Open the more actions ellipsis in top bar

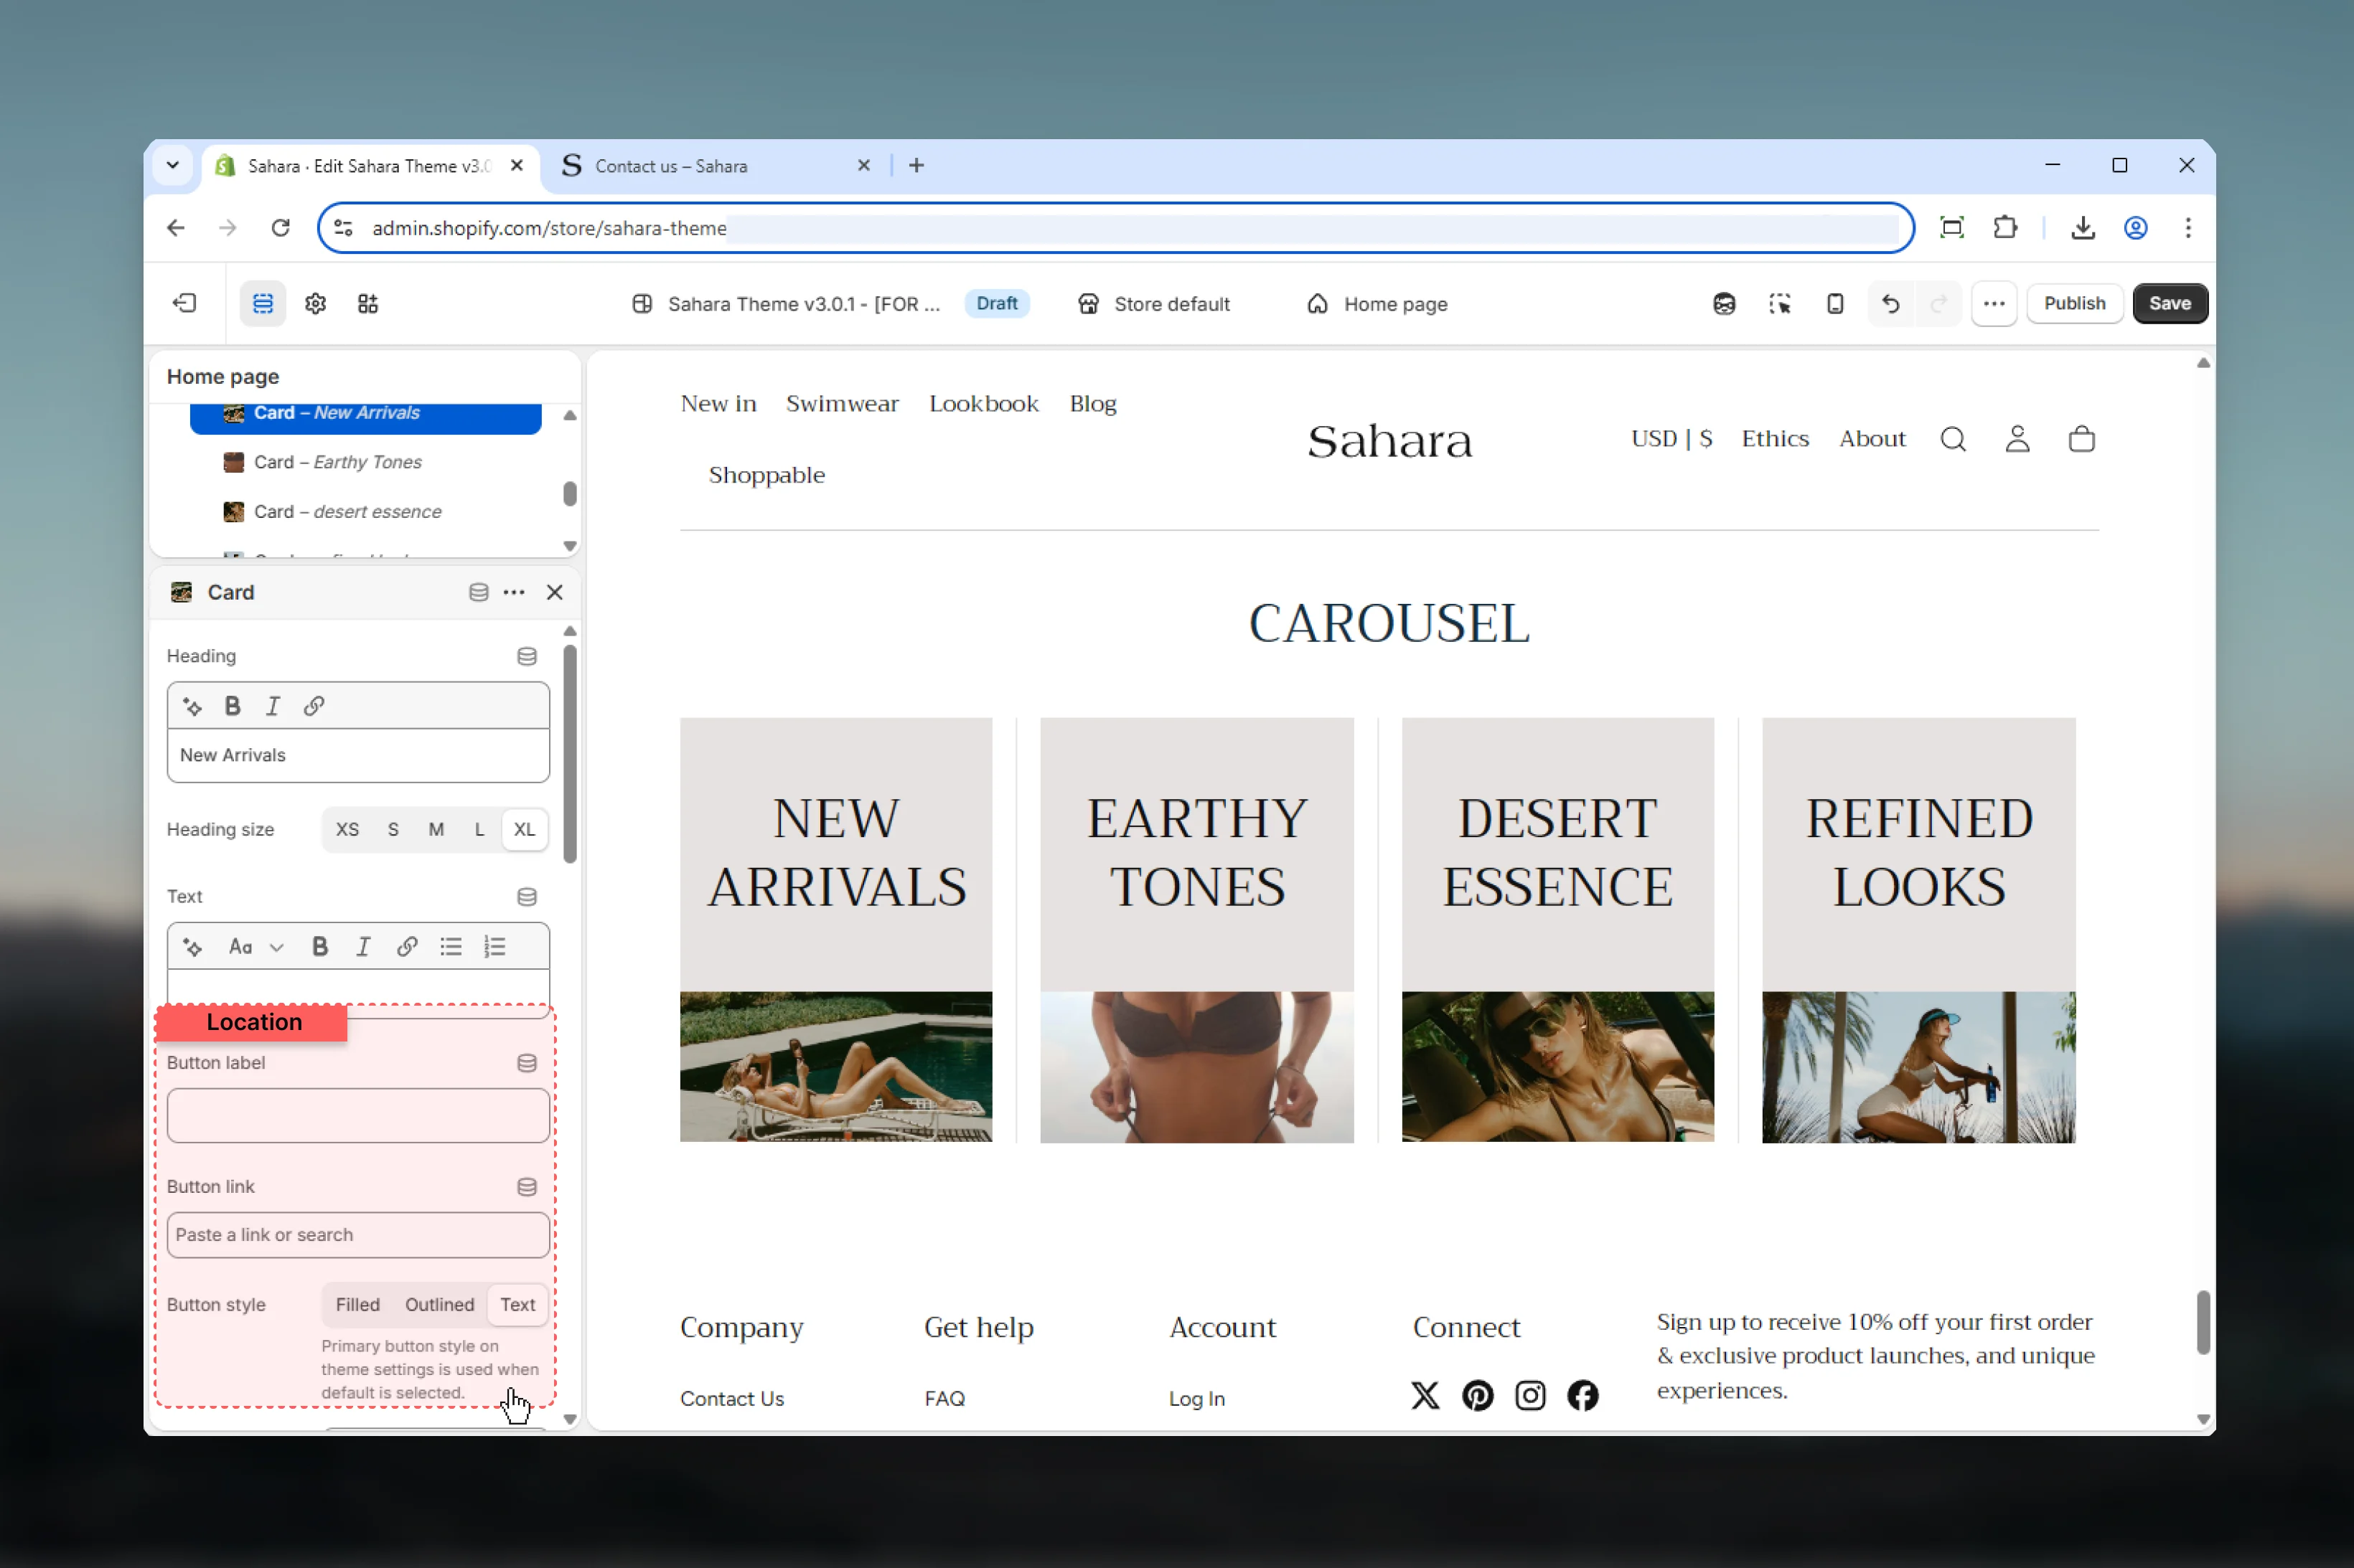[x=1994, y=304]
